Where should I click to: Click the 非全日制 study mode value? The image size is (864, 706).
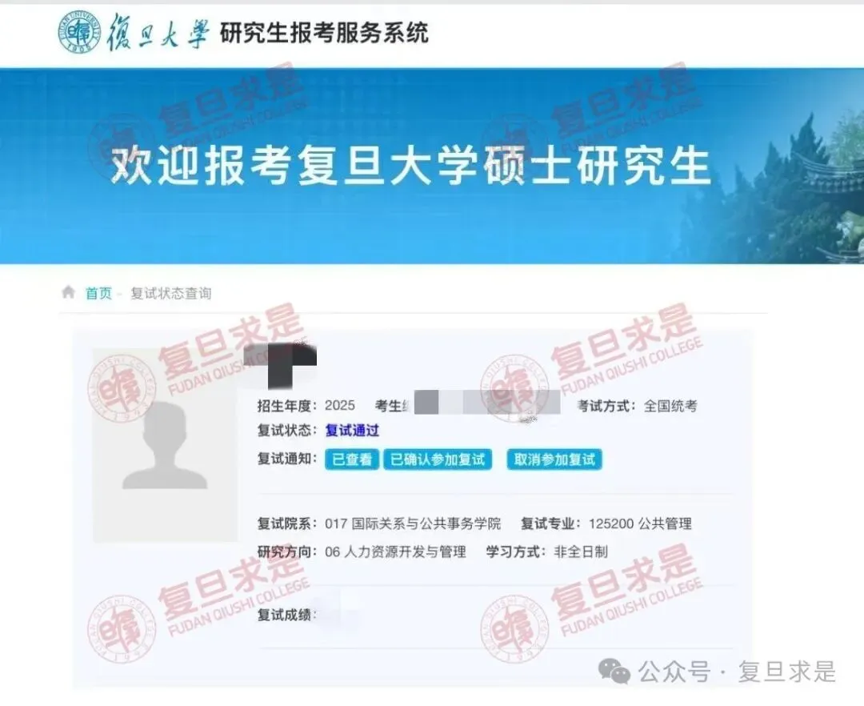[x=581, y=552]
